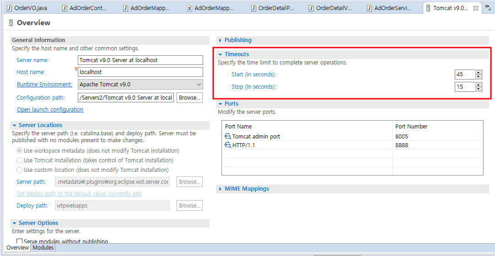Browse for Configuration path
The image size is (495, 256).
pos(189,98)
